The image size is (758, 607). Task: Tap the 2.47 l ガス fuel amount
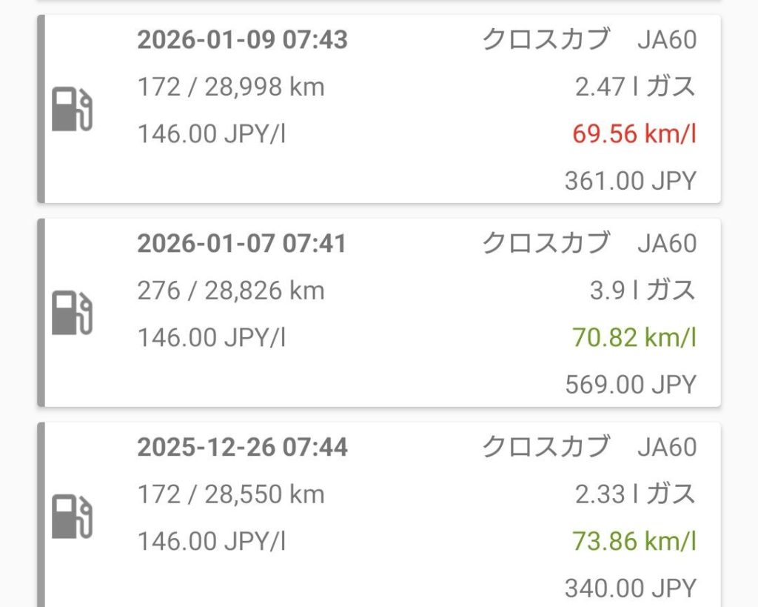click(x=635, y=87)
